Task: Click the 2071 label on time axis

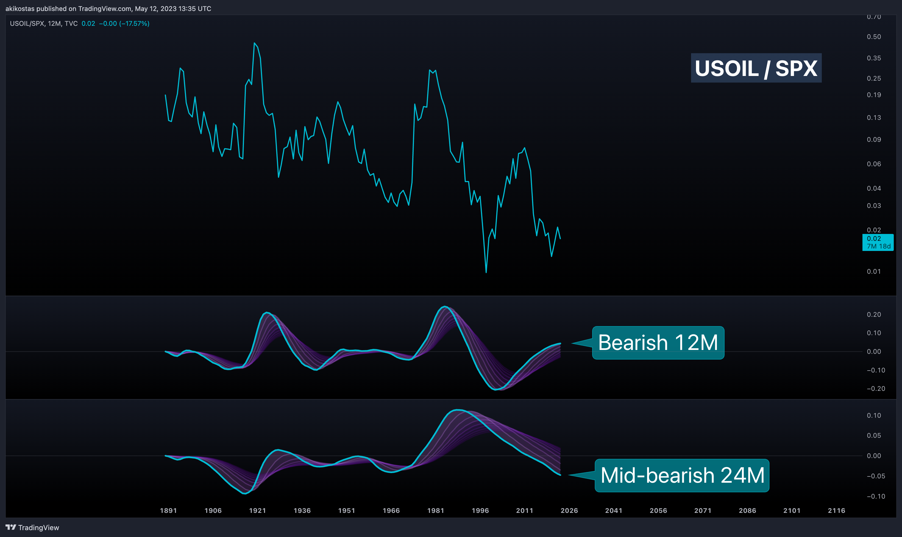Action: click(703, 511)
